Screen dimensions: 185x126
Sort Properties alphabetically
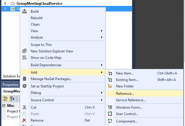13,98
